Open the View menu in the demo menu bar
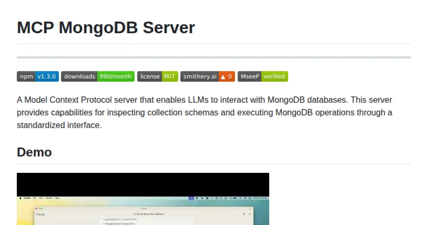Screen dimensions: 428x225 click(40, 197)
